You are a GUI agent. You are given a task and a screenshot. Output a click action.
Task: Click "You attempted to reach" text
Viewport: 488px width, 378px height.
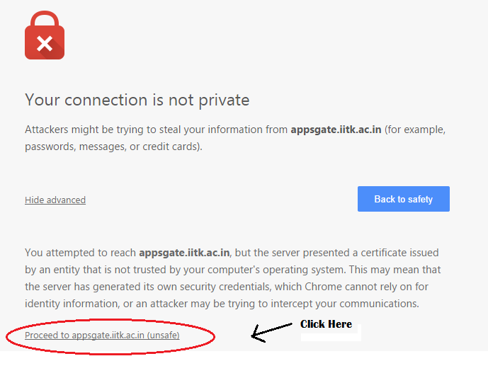coord(81,253)
